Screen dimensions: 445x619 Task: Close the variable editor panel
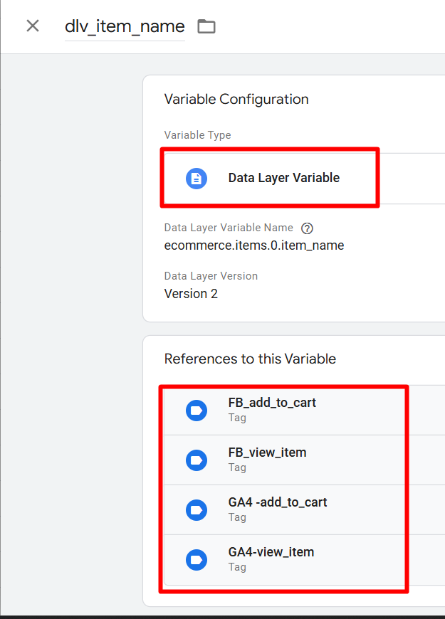pyautogui.click(x=33, y=26)
